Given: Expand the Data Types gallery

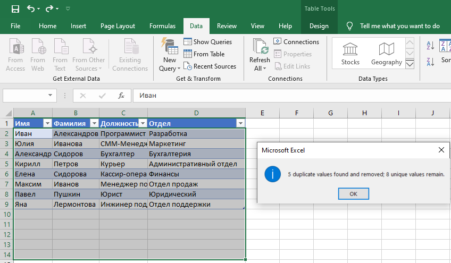Looking at the screenshot, I should pyautogui.click(x=410, y=64).
